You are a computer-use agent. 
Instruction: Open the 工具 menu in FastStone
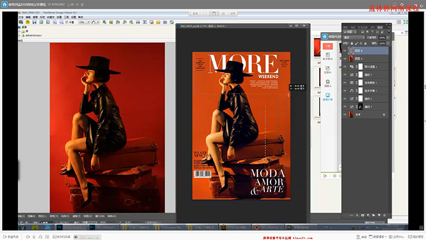tap(66, 17)
